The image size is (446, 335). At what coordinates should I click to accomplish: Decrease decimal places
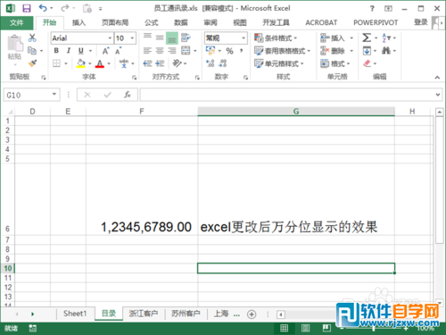coord(223,63)
